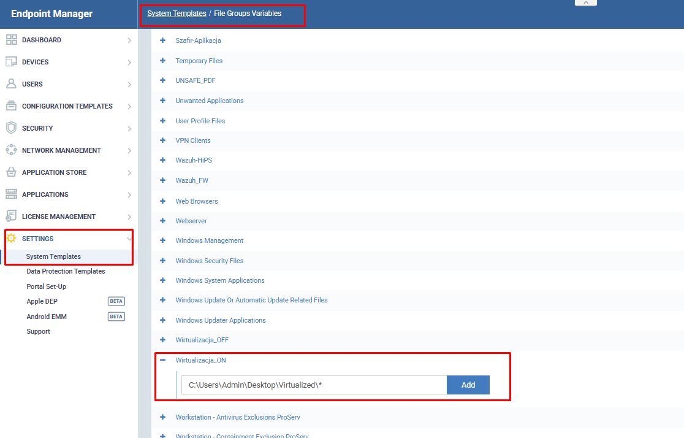Screen dimensions: 684x438
Task: Select Apple DEP menu entry
Action: 44,301
